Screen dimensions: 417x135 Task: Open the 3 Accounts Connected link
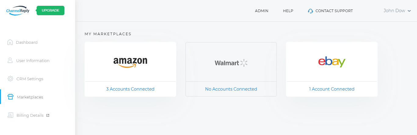130,89
